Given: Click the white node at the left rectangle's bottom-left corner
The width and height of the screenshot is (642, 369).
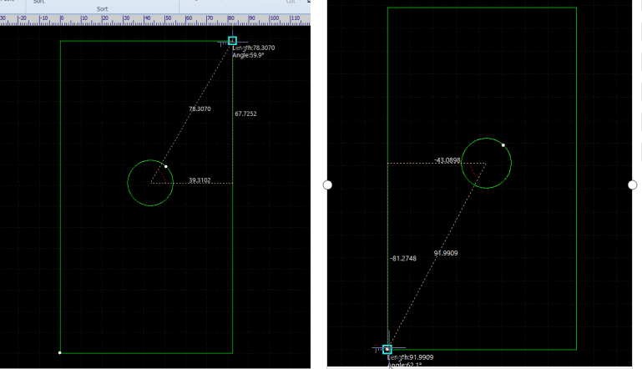Looking at the screenshot, I should click(60, 352).
